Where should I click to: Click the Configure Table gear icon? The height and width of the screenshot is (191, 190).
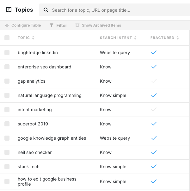7,25
